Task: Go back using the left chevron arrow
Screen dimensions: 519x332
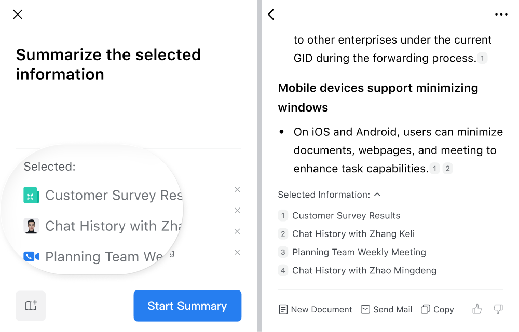Action: click(x=271, y=14)
